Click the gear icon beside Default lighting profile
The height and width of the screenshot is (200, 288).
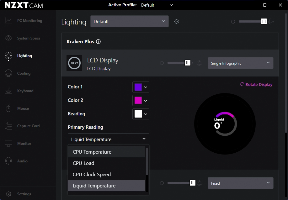point(177,22)
